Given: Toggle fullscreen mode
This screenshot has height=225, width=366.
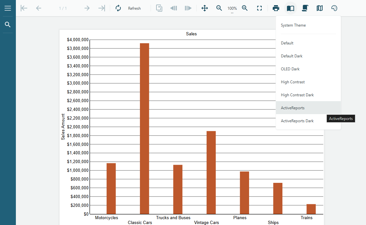Looking at the screenshot, I should pos(259,8).
